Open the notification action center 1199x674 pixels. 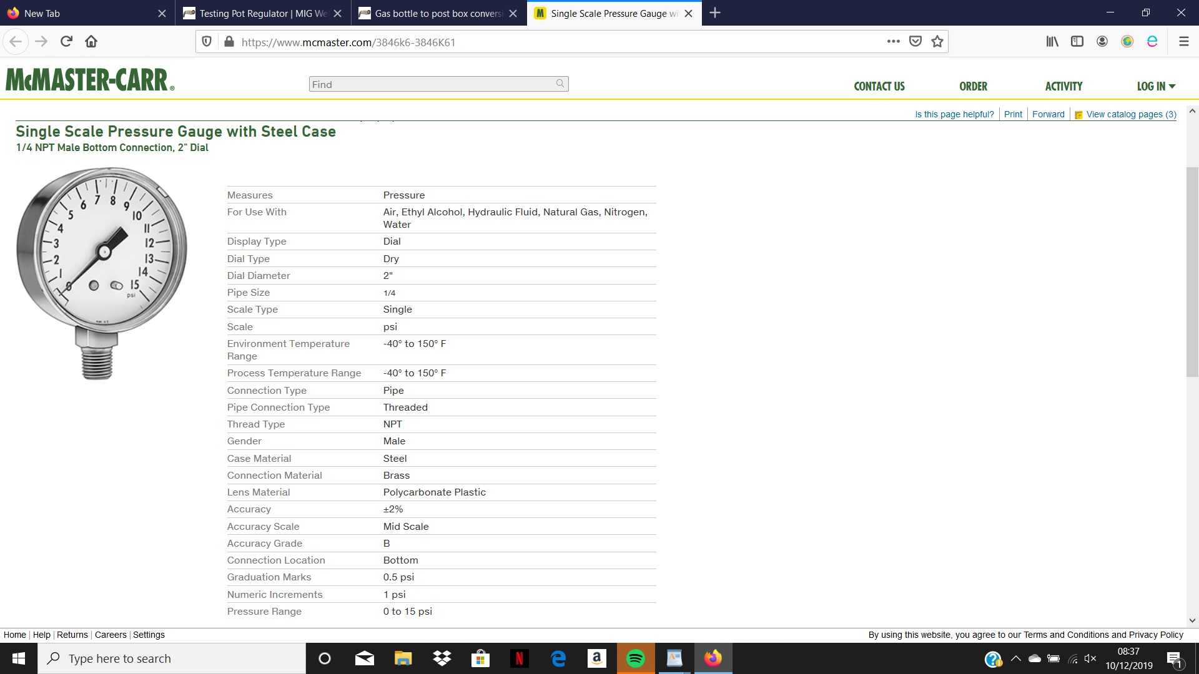1175,659
